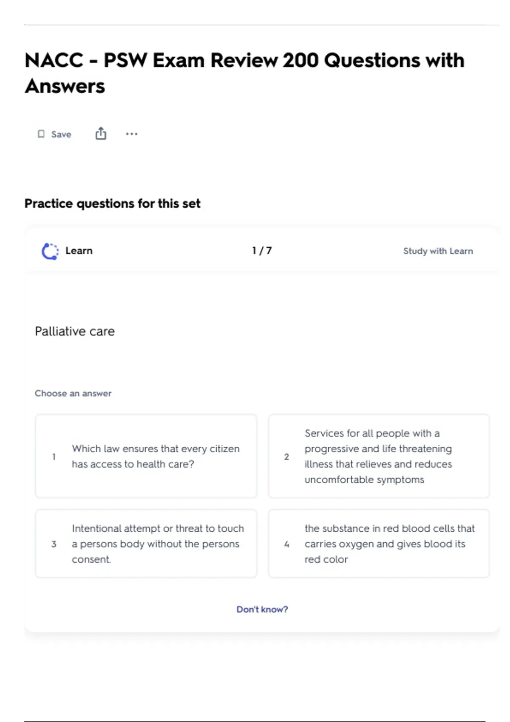Screen dimensions: 510x722
Task: Click the Learn mode label
Action: tap(79, 251)
